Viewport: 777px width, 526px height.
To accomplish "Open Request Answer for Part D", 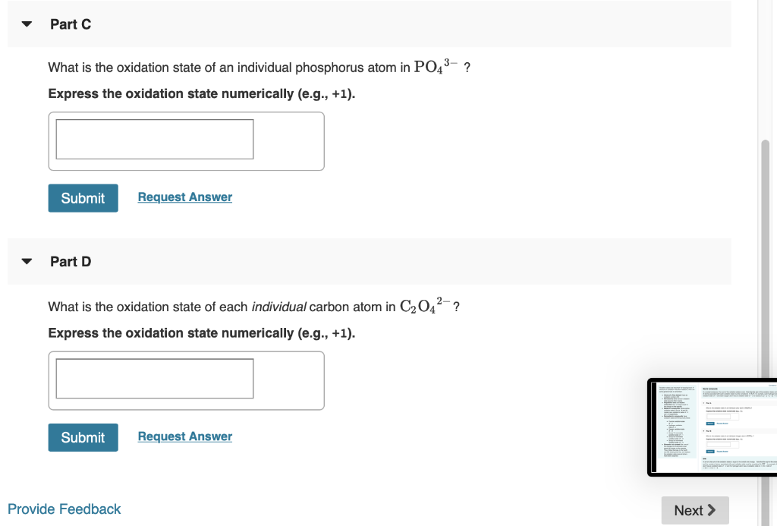I will click(184, 436).
